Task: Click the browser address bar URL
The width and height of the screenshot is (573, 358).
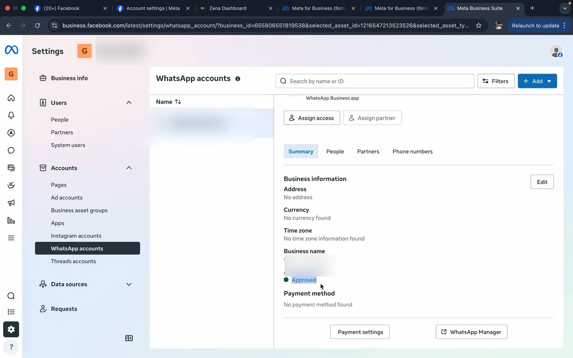Action: (x=265, y=25)
